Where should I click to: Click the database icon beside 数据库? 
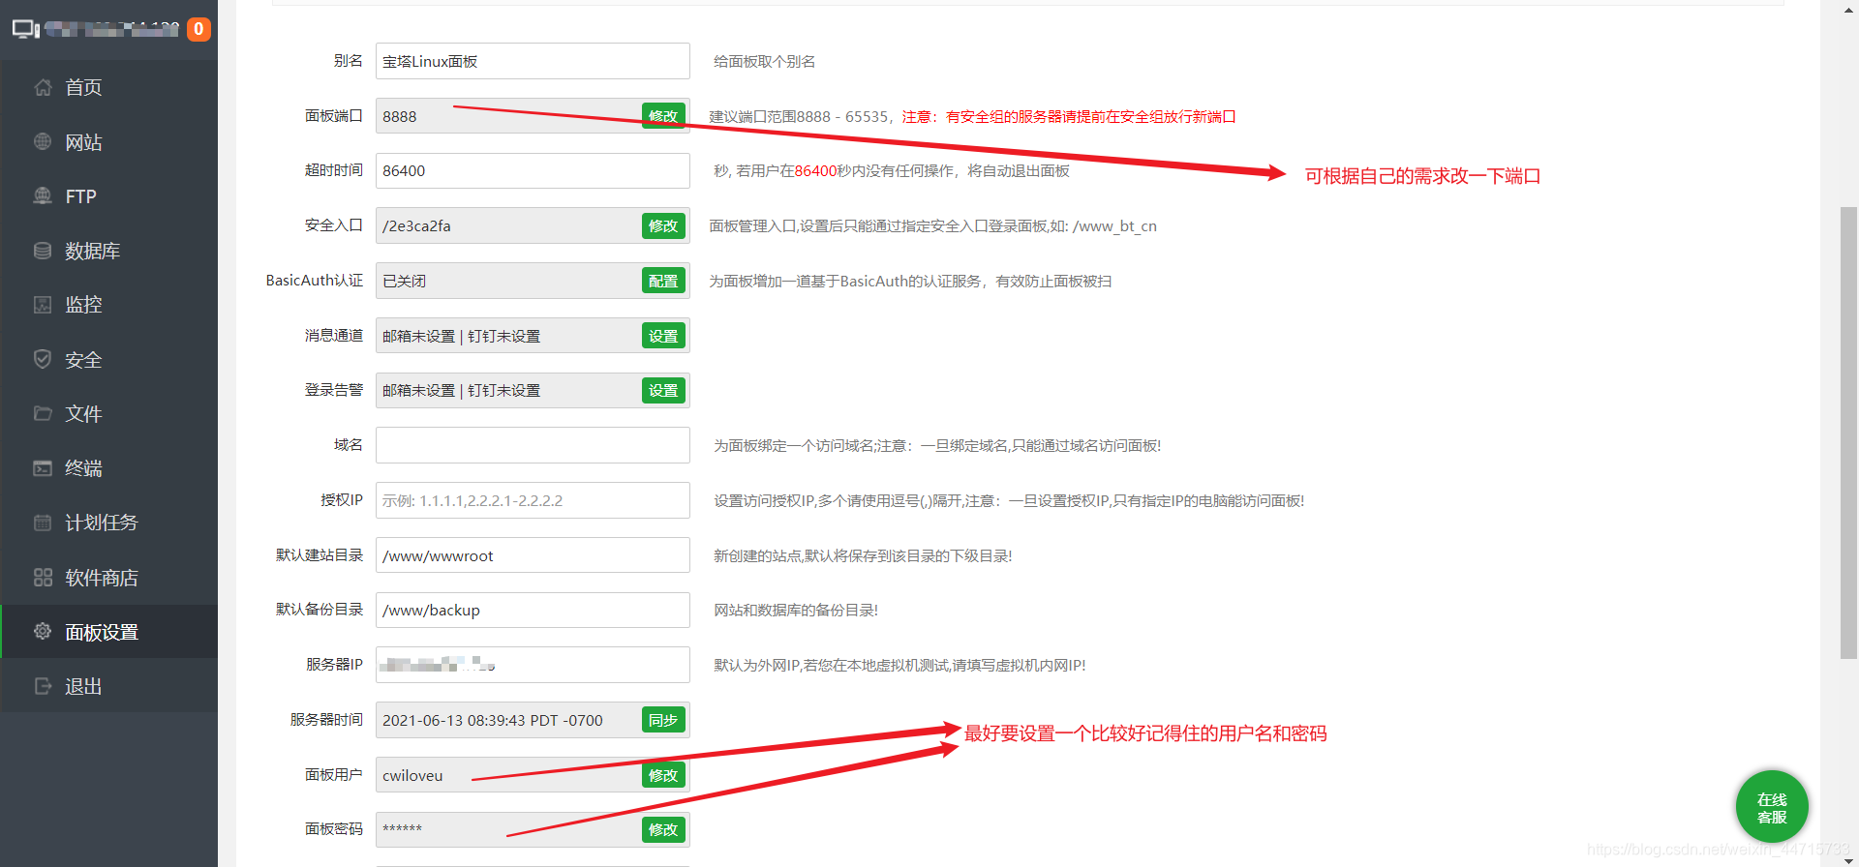[43, 251]
